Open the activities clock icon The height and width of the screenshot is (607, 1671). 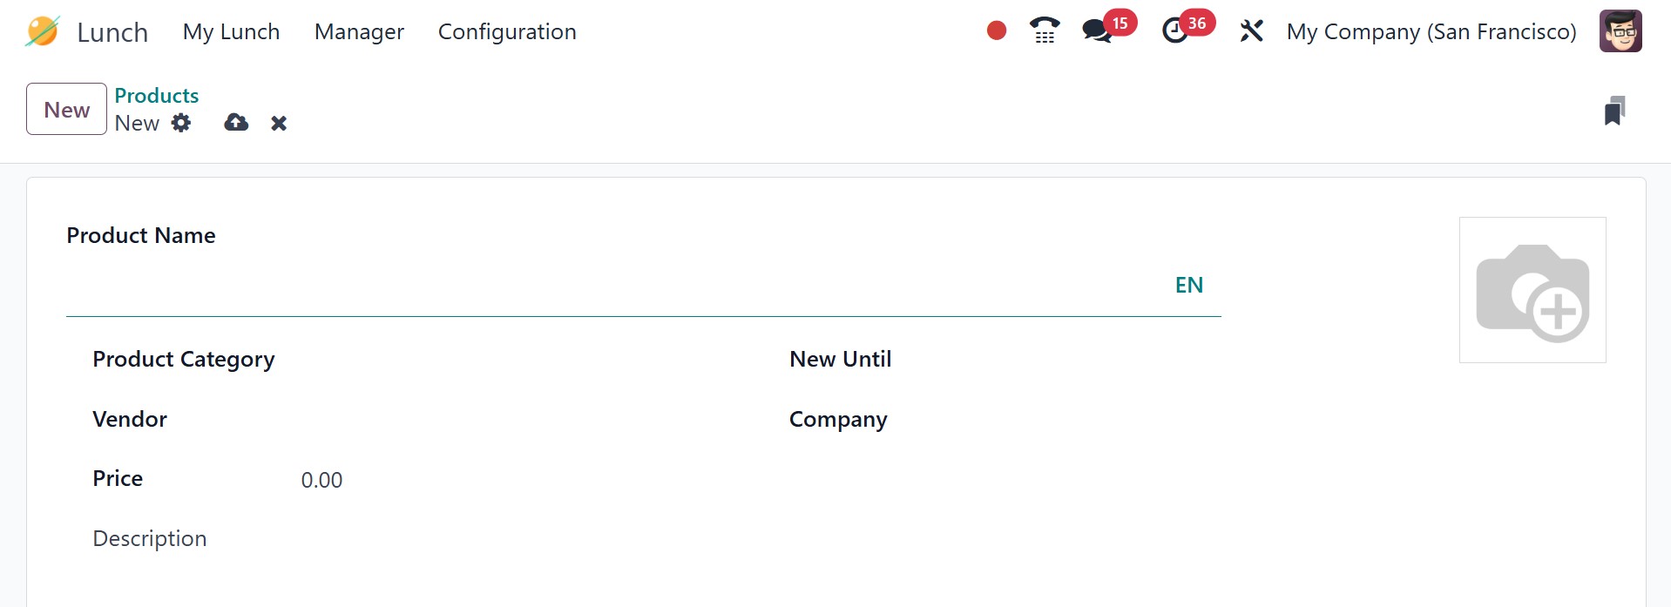pos(1175,31)
